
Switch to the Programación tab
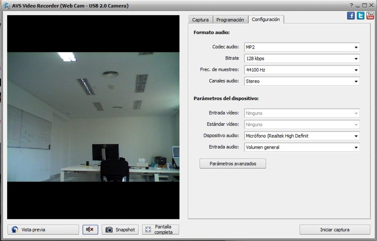(x=230, y=20)
